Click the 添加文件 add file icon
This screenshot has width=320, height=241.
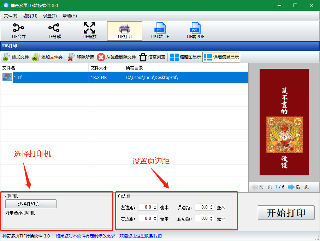point(7,57)
